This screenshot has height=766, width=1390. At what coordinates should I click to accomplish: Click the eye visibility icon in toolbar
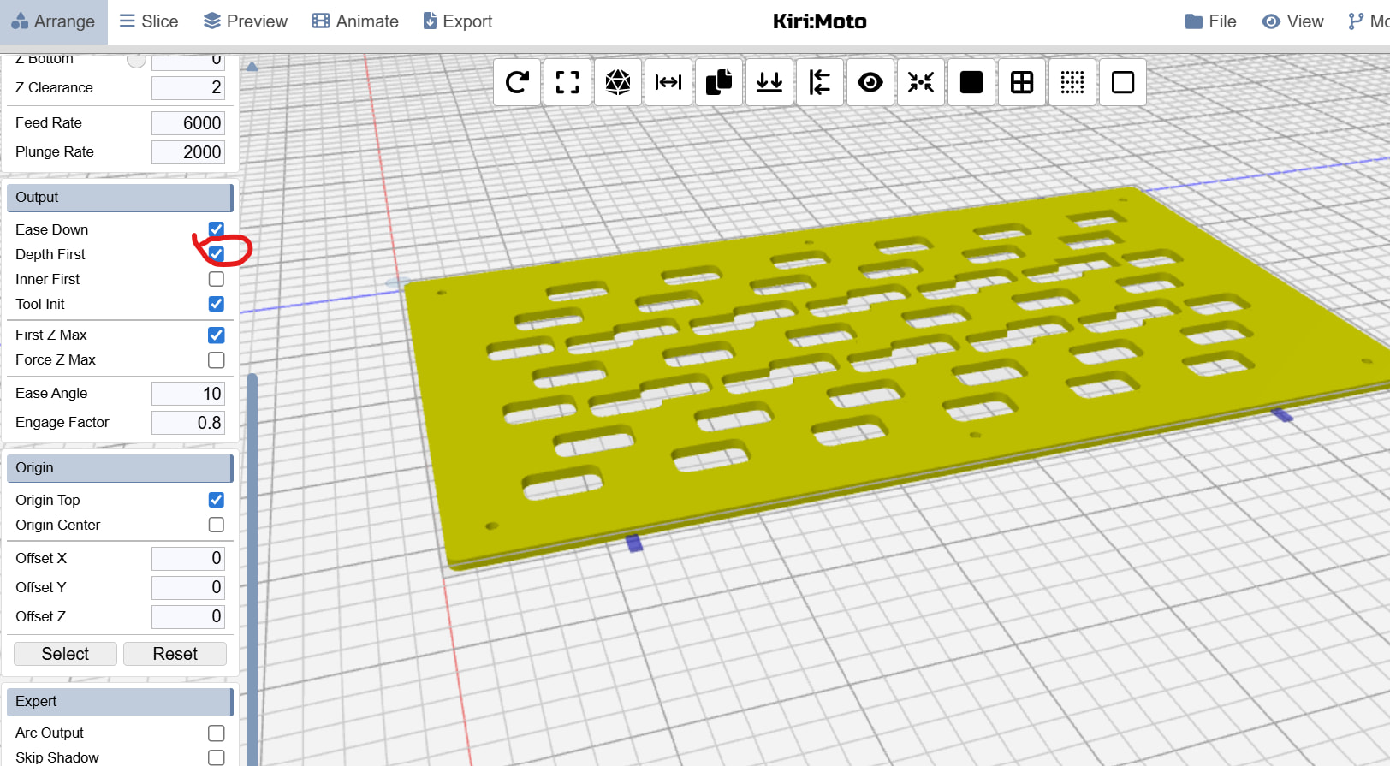[870, 82]
